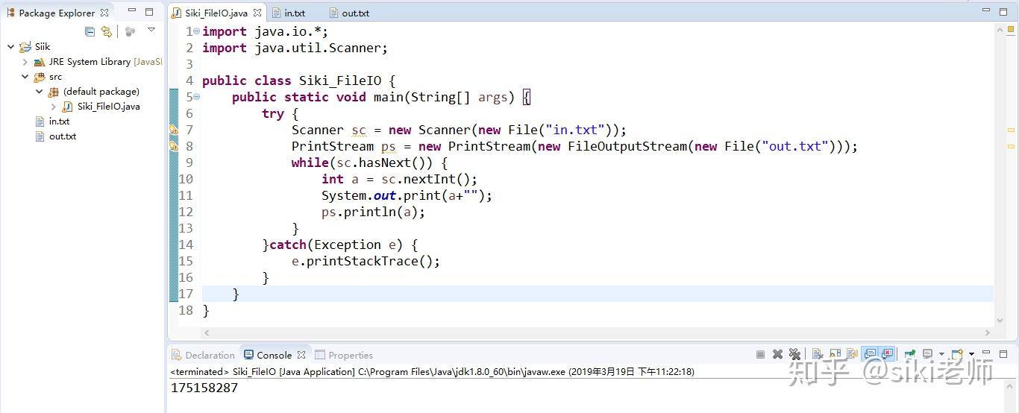Viewport: 1019px width, 413px height.
Task: Click the warning marker on line 7
Action: tap(174, 130)
